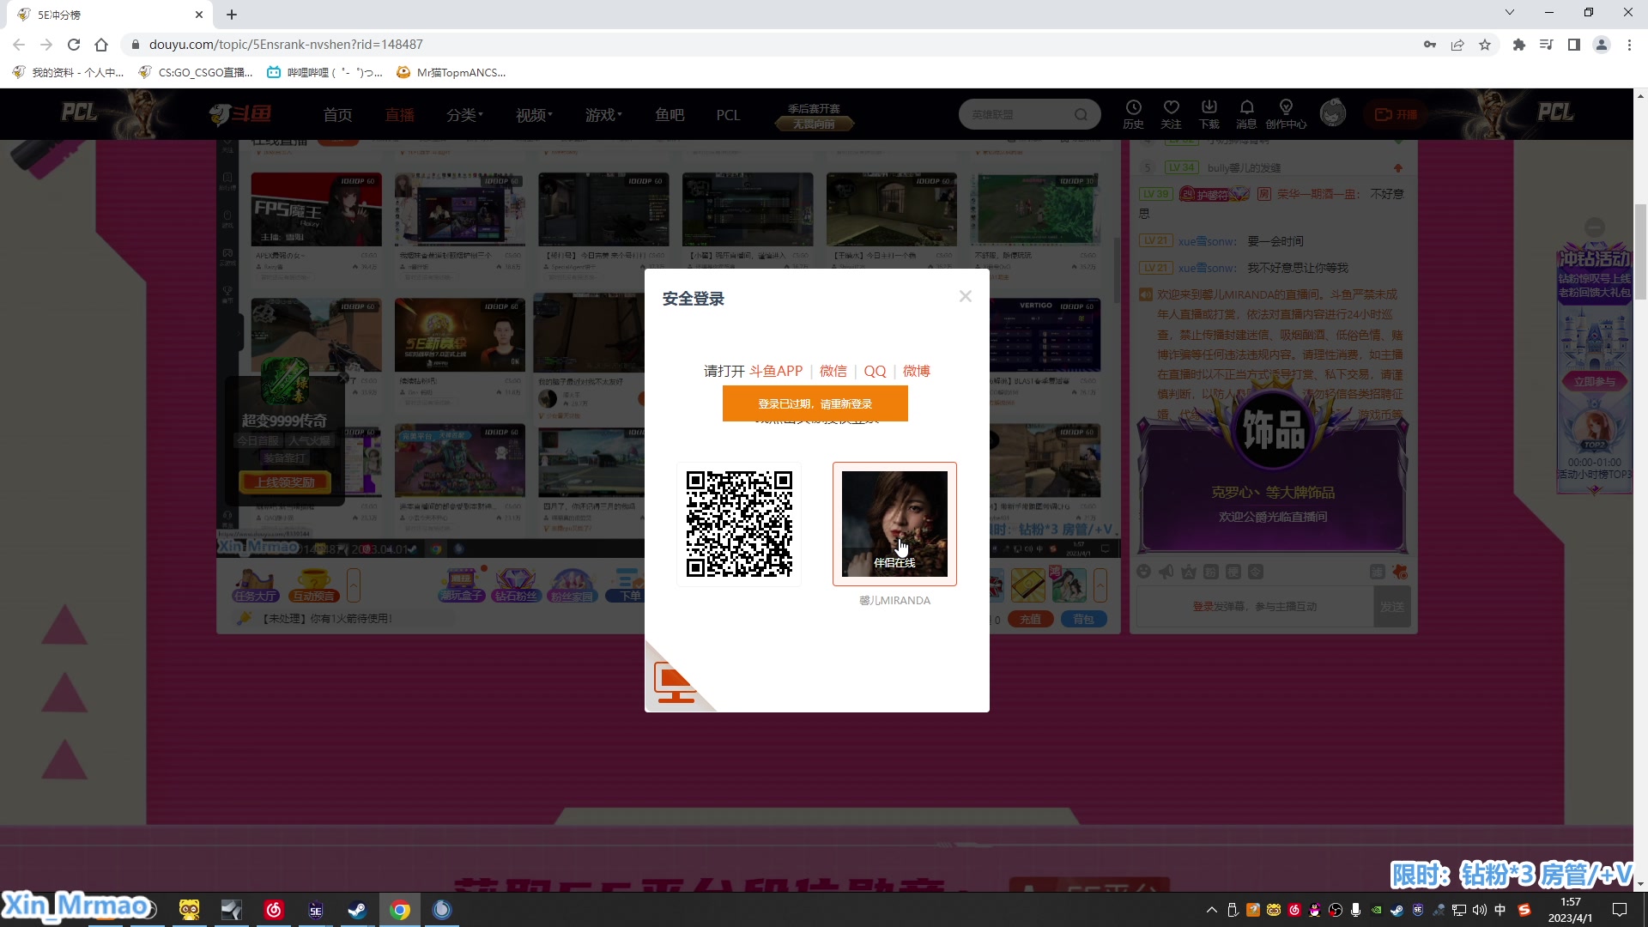
Task: Click the page vertical scrollbar
Action: (1640, 251)
